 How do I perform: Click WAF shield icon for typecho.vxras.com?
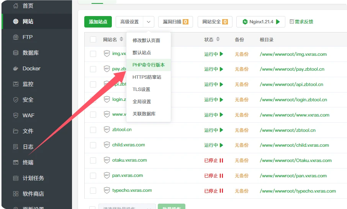coord(107,190)
